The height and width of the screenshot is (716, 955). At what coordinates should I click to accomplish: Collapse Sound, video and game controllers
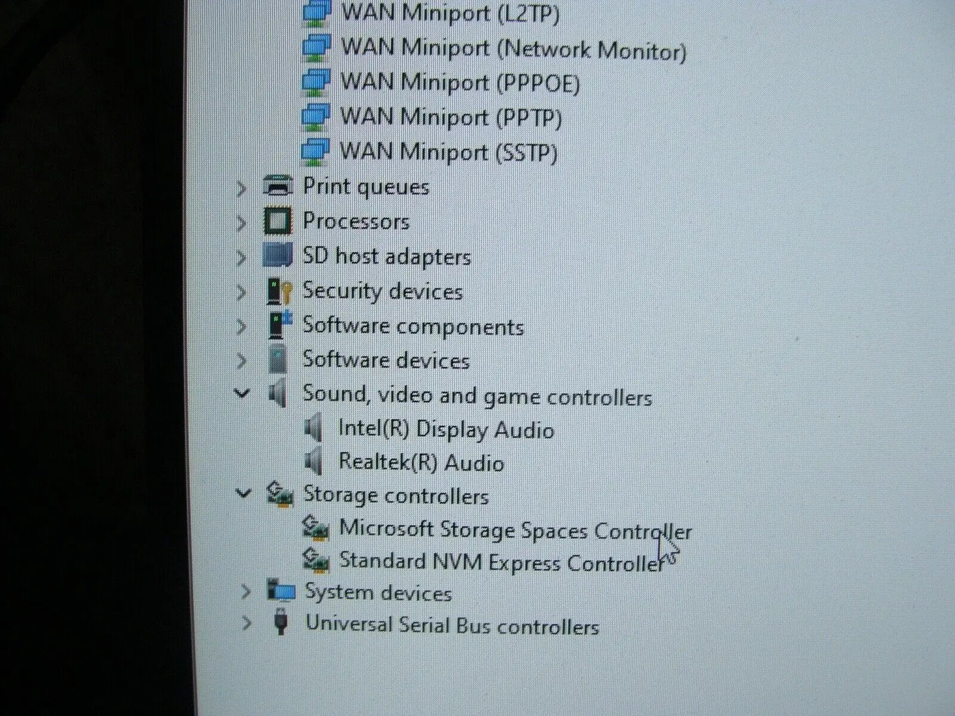(242, 393)
